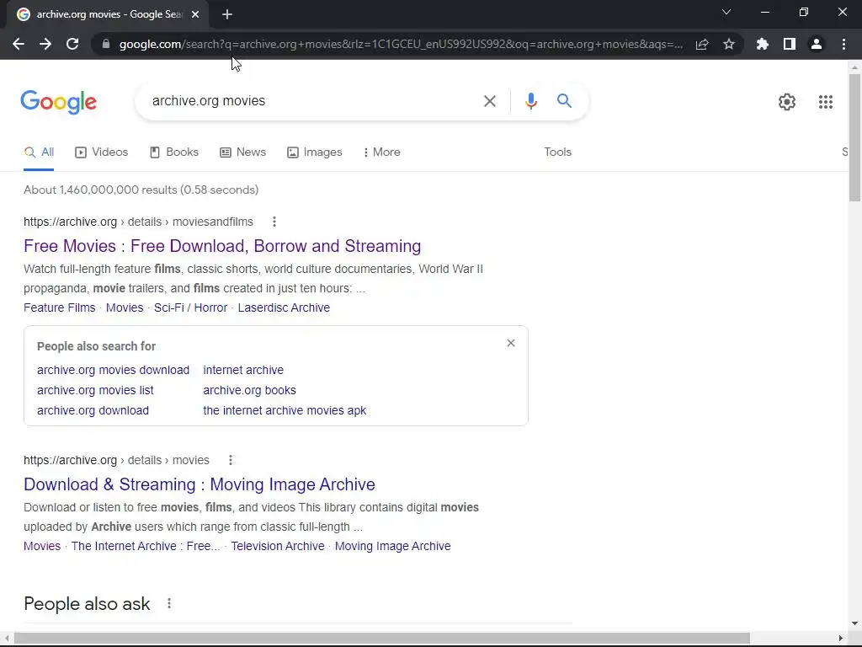Open the Moving Image Archive sitelink
Screen dimensions: 862x647
[392, 546]
